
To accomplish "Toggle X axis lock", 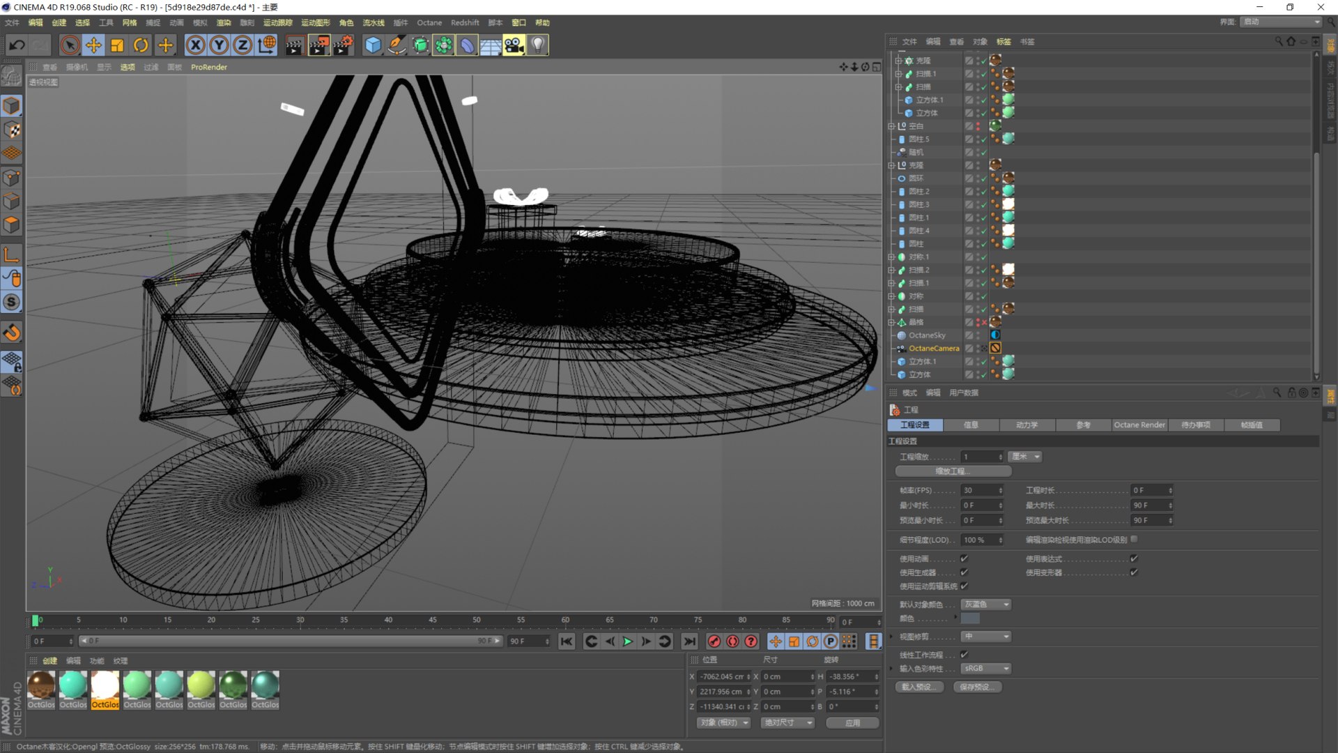I will (196, 45).
